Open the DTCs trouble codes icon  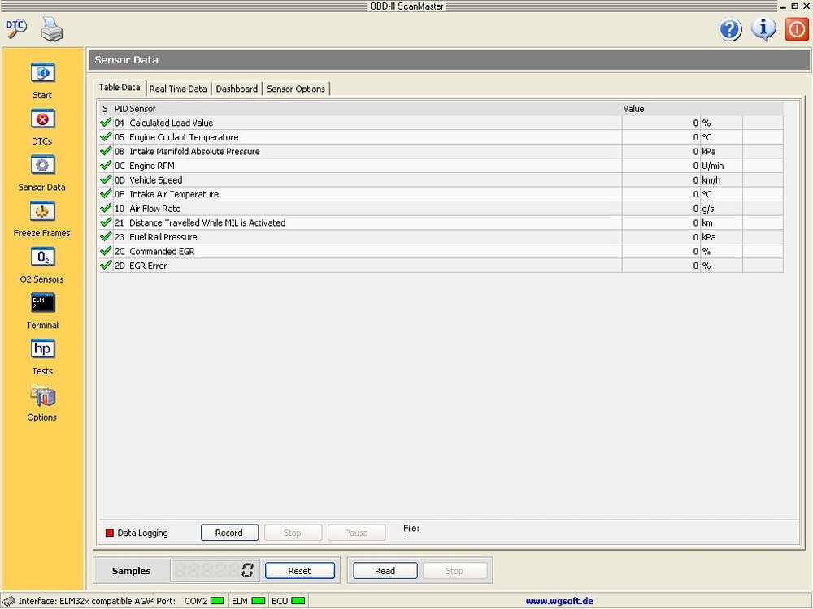tap(42, 119)
